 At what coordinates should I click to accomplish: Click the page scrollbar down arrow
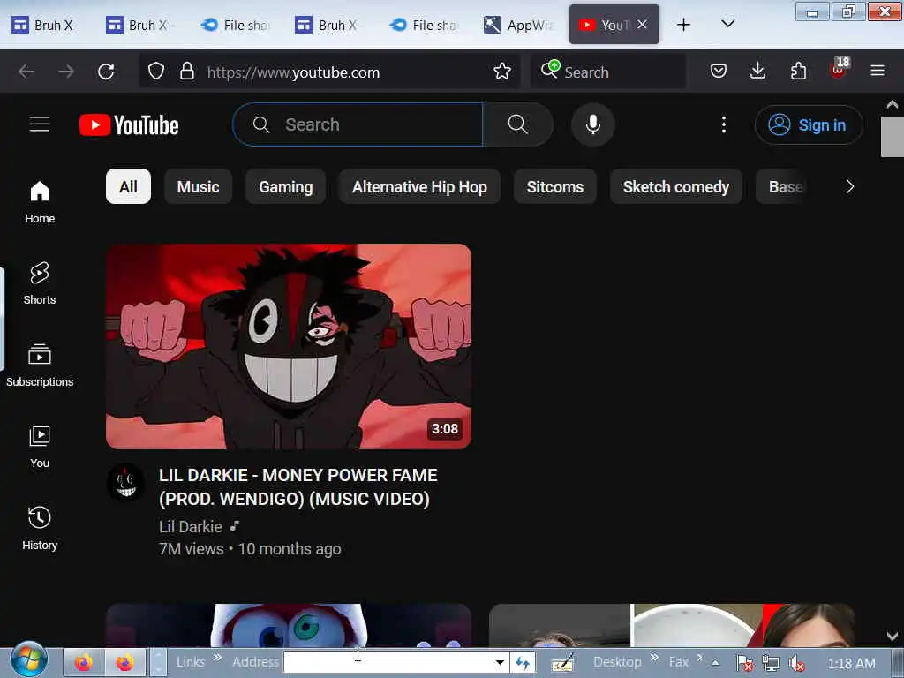pos(893,636)
